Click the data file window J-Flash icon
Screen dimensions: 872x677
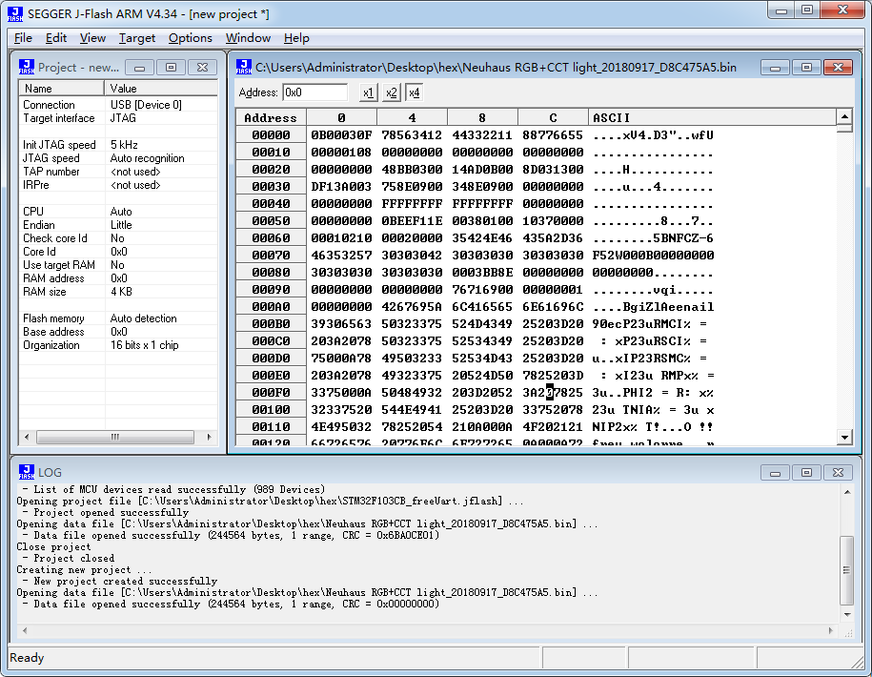tap(244, 67)
